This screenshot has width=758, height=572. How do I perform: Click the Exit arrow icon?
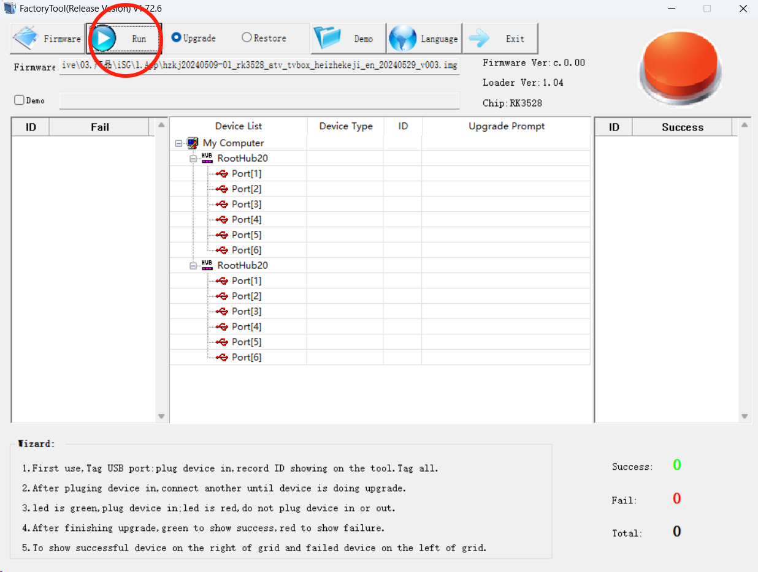[x=479, y=39]
